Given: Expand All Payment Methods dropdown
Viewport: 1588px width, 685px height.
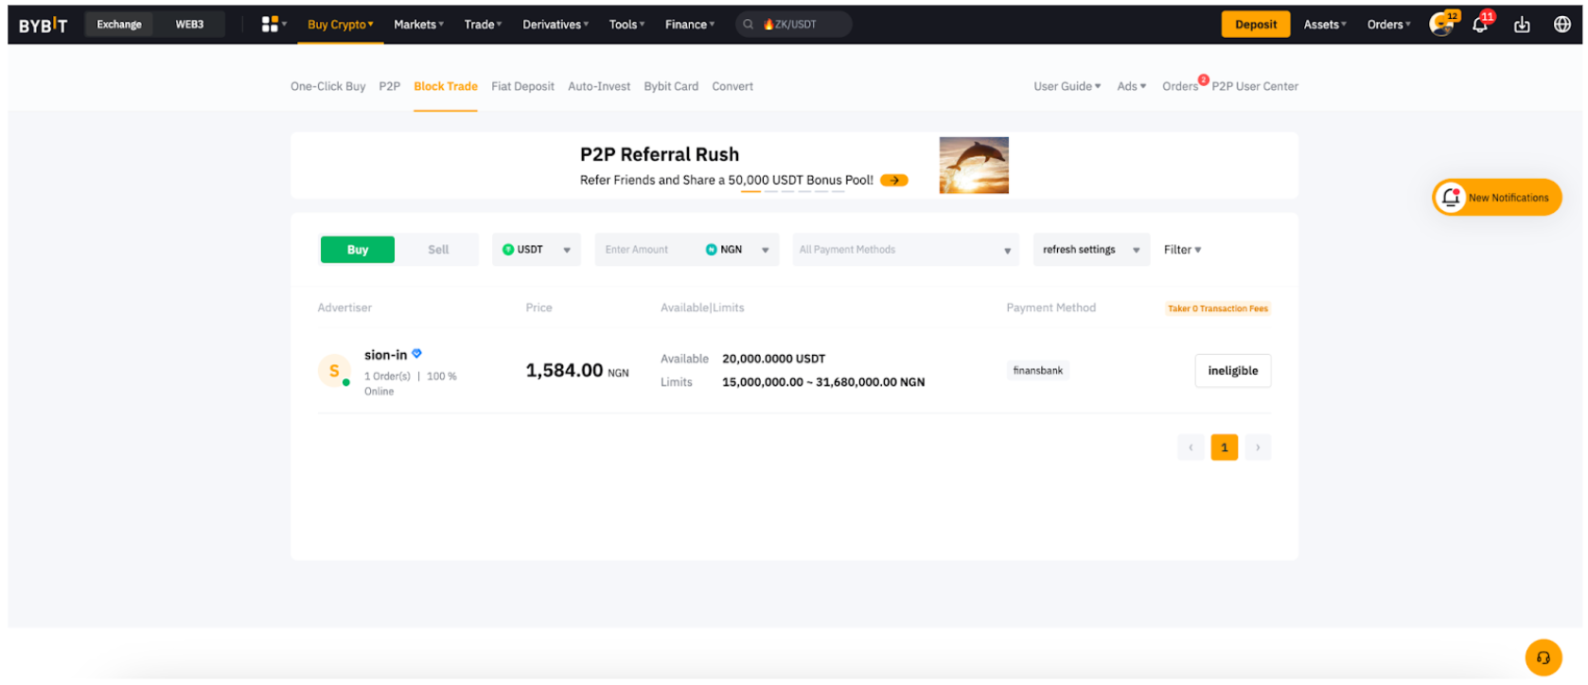Looking at the screenshot, I should (905, 250).
